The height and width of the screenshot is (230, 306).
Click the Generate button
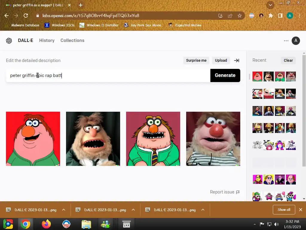(225, 75)
